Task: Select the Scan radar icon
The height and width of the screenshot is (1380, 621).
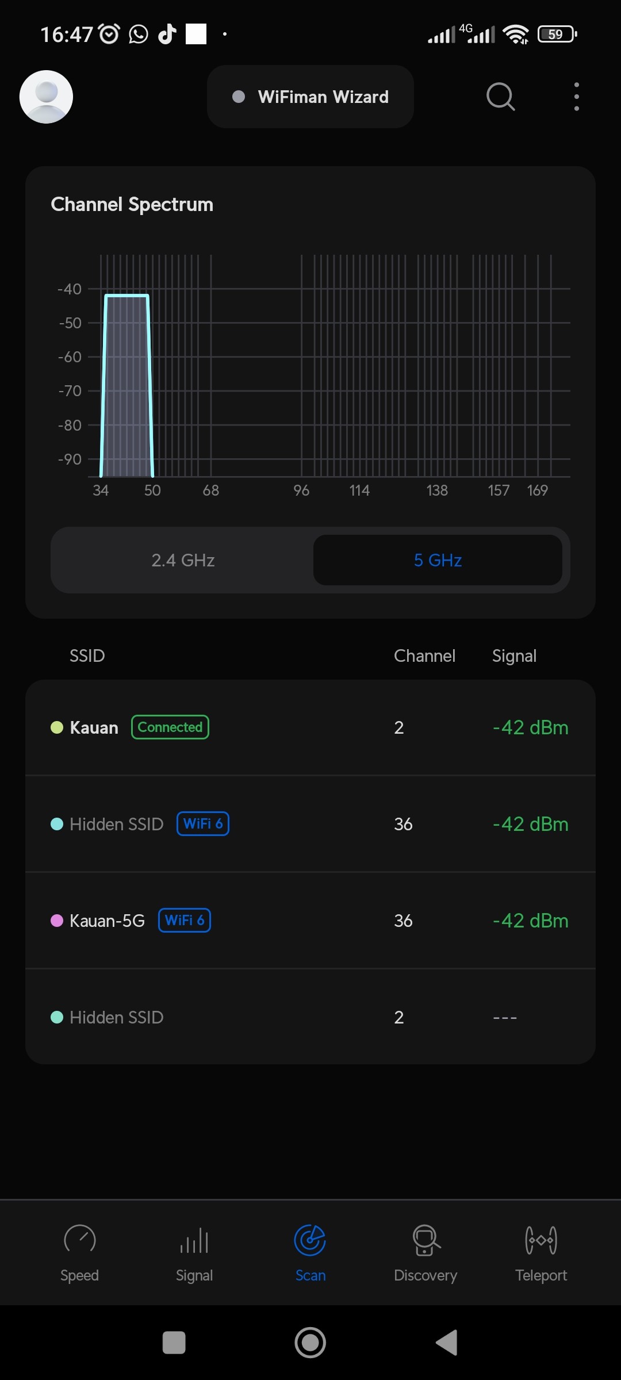Action: point(310,1240)
